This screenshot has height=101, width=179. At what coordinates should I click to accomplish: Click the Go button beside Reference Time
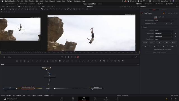pyautogui.click(x=171, y=23)
